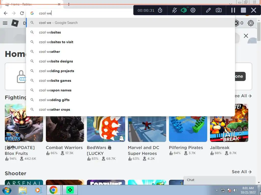
Task: Close the recorder toolbar with X
Action: (x=254, y=10)
